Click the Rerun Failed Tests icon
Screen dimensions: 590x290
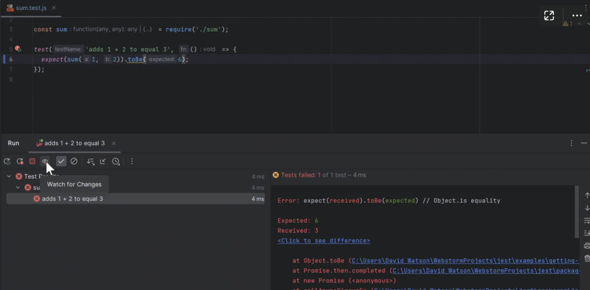(20, 161)
